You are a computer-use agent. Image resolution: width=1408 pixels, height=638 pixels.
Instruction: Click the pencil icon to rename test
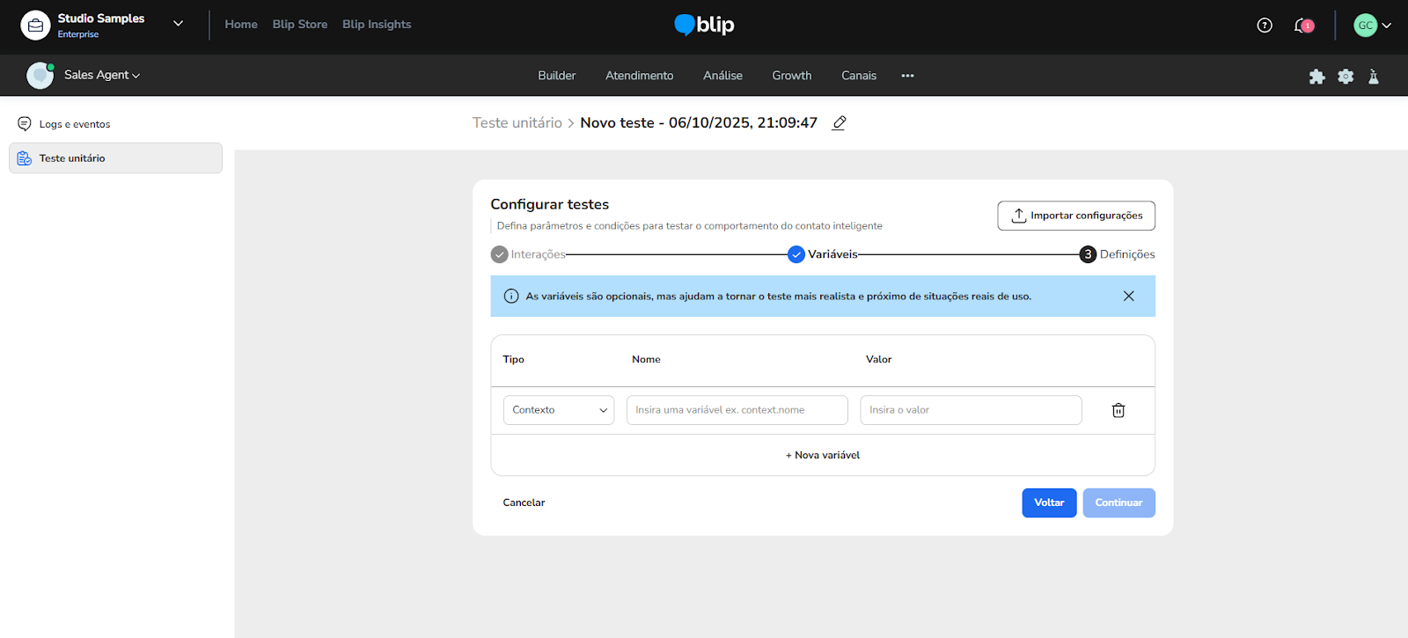(839, 123)
